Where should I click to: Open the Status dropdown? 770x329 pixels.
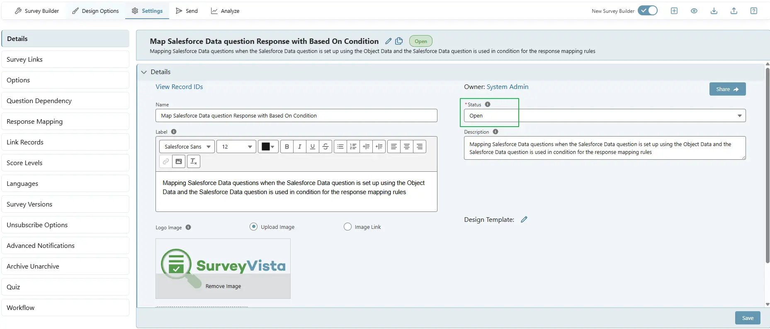(605, 115)
